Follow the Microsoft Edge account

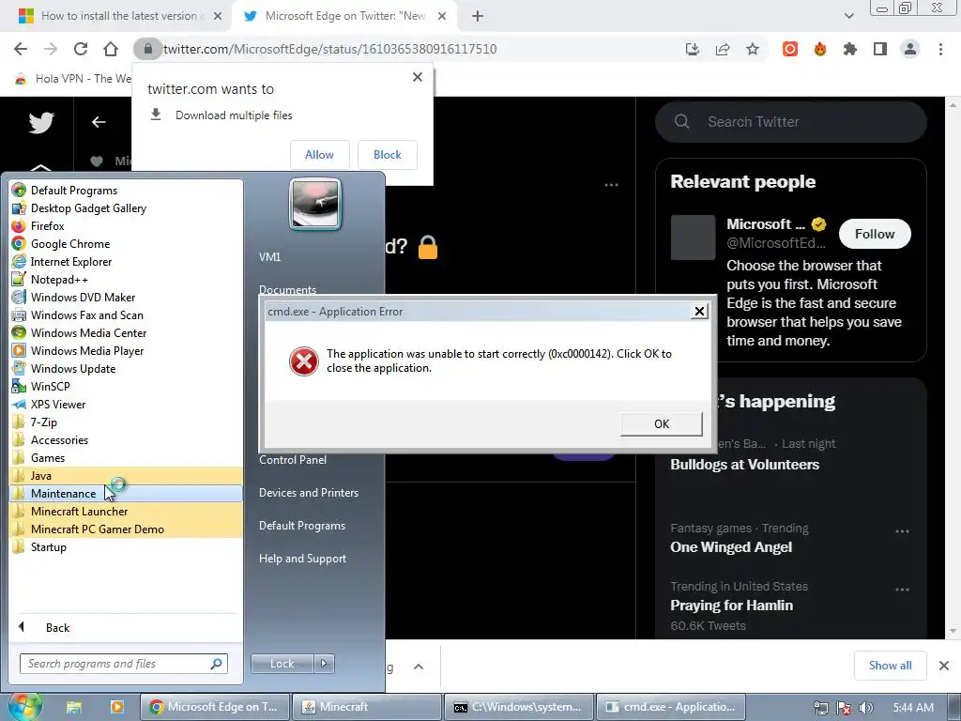875,234
